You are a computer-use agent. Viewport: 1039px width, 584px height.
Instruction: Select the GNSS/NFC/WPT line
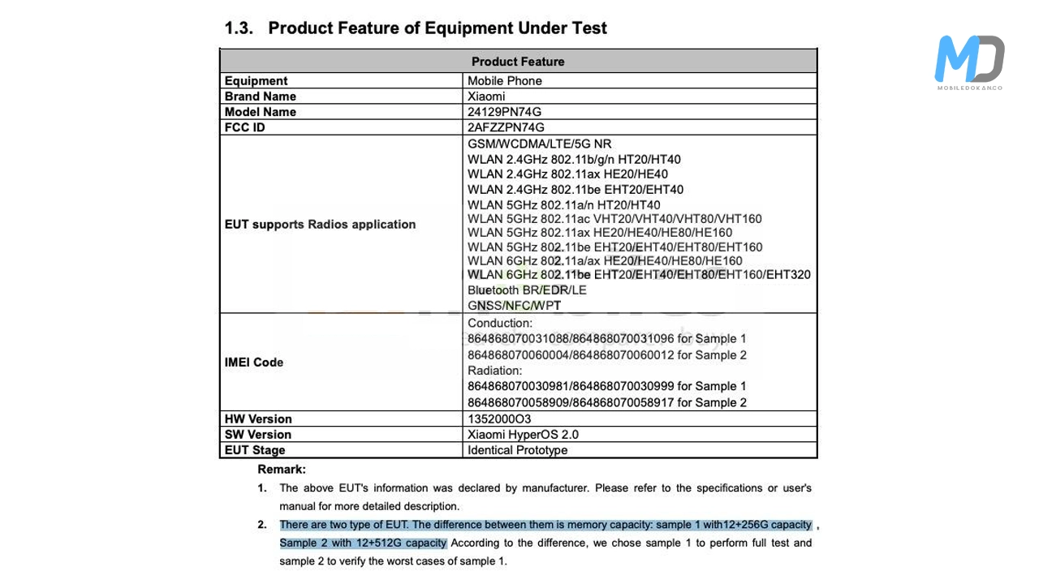515,306
